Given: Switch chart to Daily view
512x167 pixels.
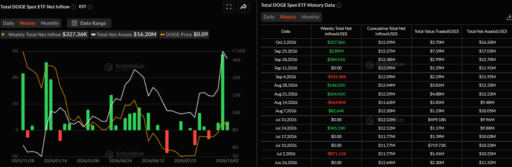Looking at the screenshot, I should pos(9,23).
